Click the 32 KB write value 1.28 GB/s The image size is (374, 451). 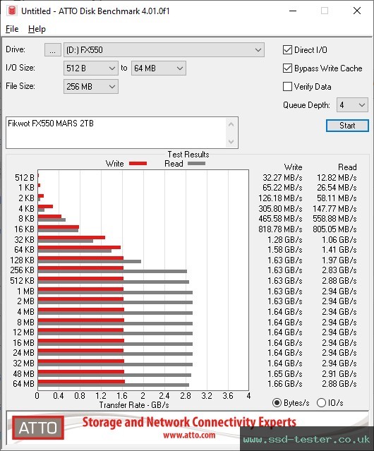tap(285, 239)
